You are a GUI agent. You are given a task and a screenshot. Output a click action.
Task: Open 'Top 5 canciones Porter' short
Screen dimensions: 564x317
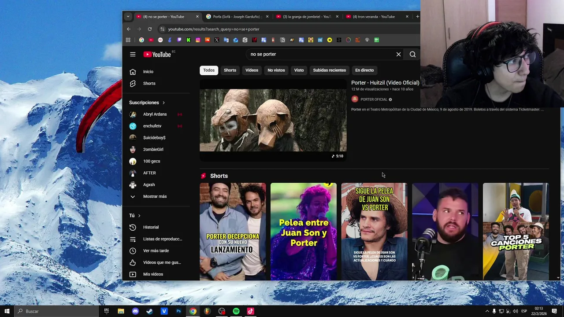[516, 232]
